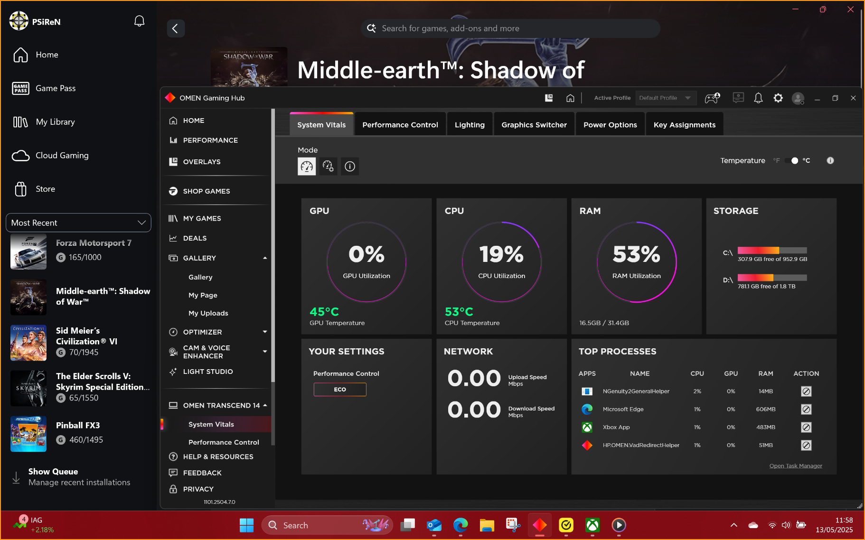The image size is (865, 540).
Task: Open OMEN user account avatar
Action: 798,98
